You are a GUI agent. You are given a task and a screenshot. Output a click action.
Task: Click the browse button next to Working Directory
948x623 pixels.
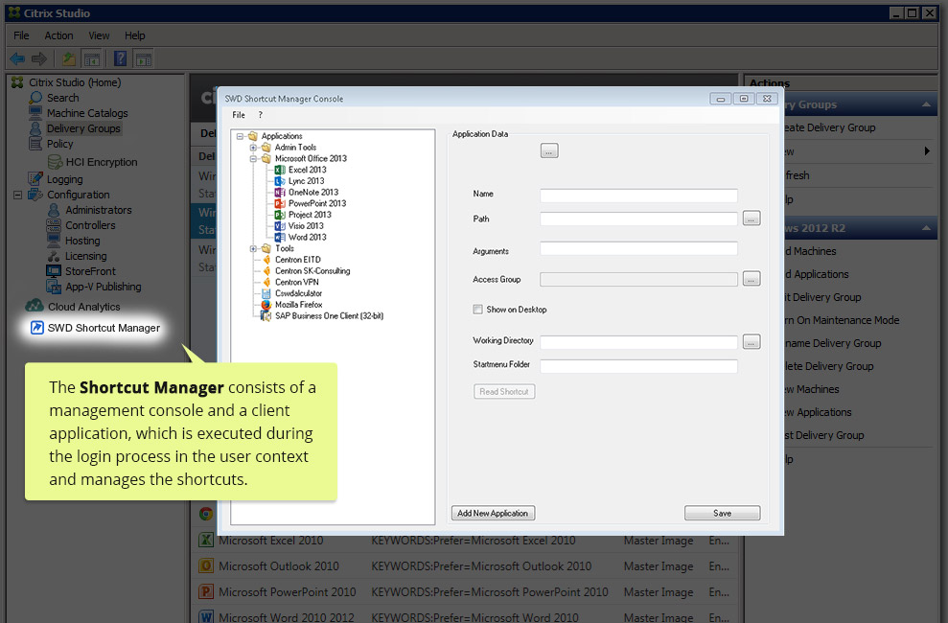(751, 341)
